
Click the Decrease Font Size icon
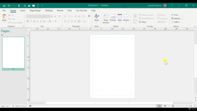point(55,16)
